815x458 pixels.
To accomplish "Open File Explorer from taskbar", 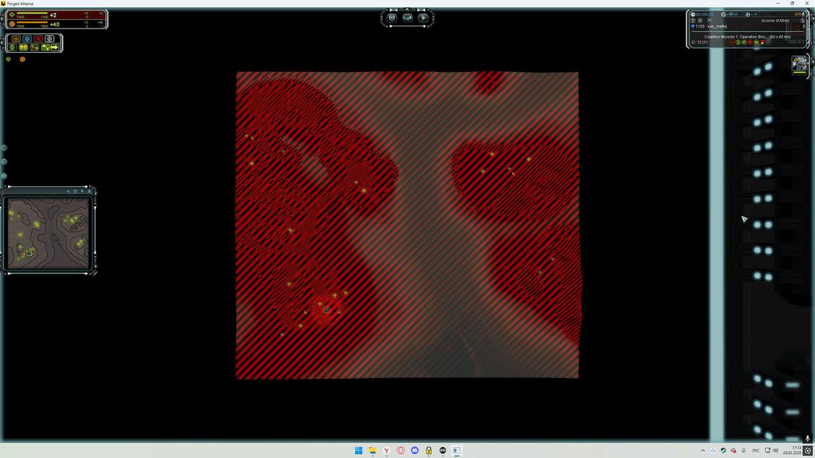I will click(372, 451).
